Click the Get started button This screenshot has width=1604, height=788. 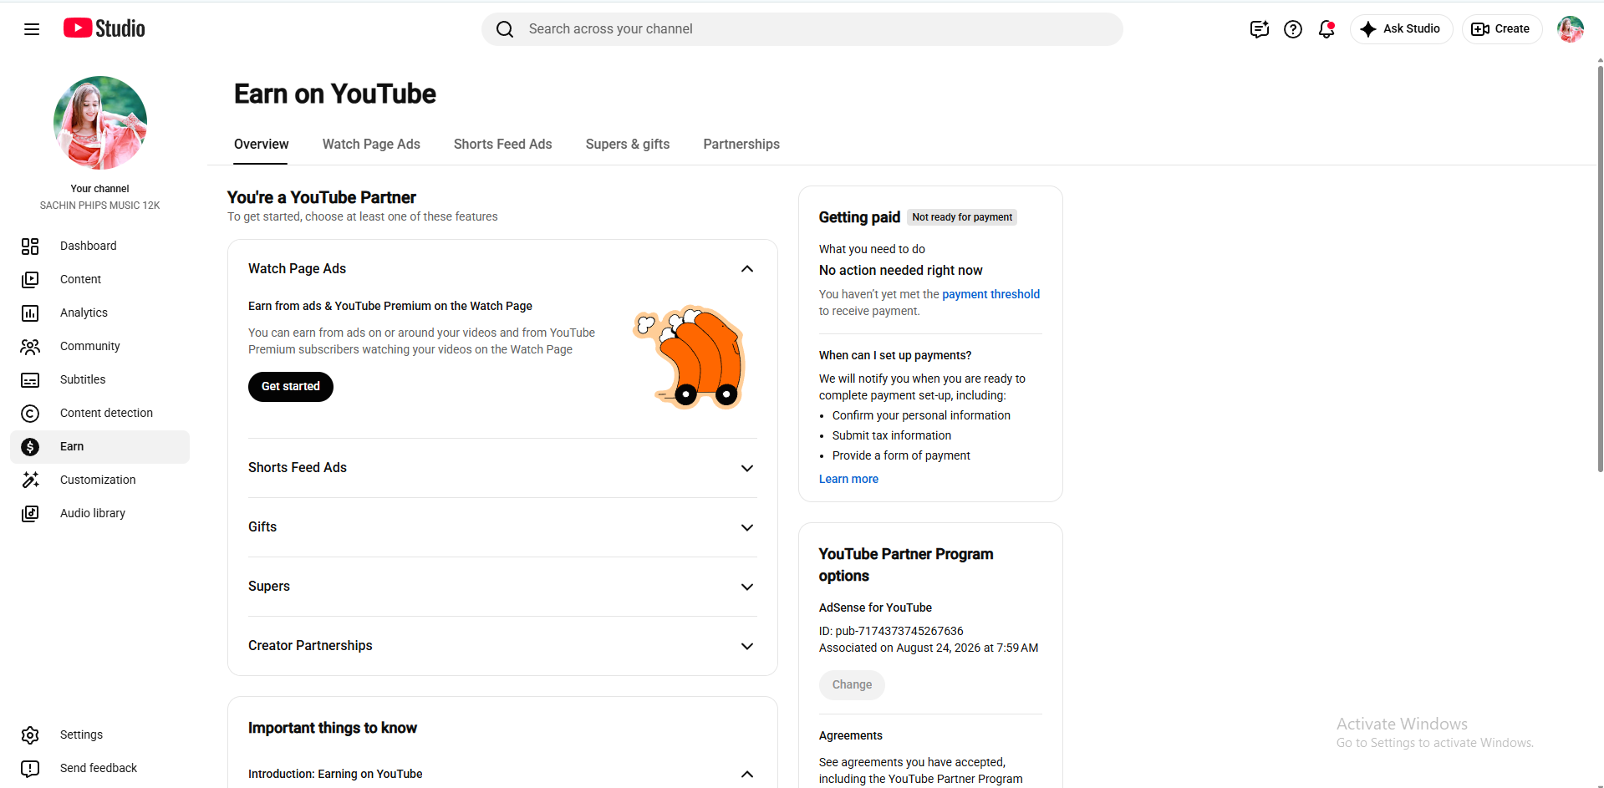point(291,387)
